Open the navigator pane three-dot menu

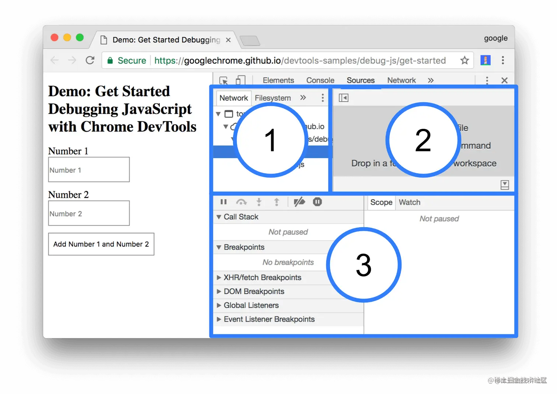click(x=323, y=98)
